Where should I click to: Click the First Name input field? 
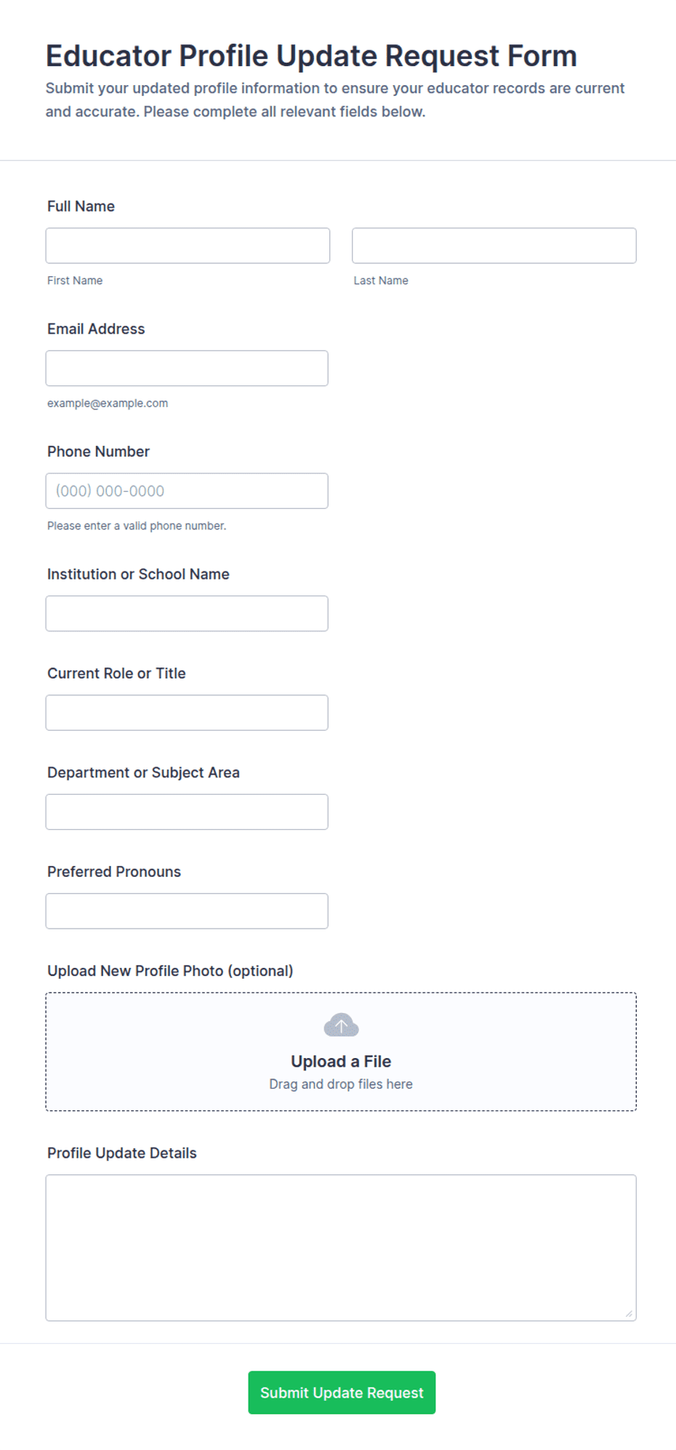pyautogui.click(x=188, y=246)
